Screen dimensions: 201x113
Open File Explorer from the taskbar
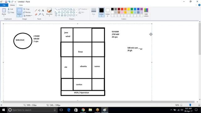(x=90, y=110)
